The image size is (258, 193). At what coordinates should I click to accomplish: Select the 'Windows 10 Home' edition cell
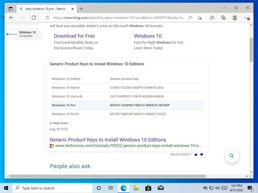tap(65, 88)
